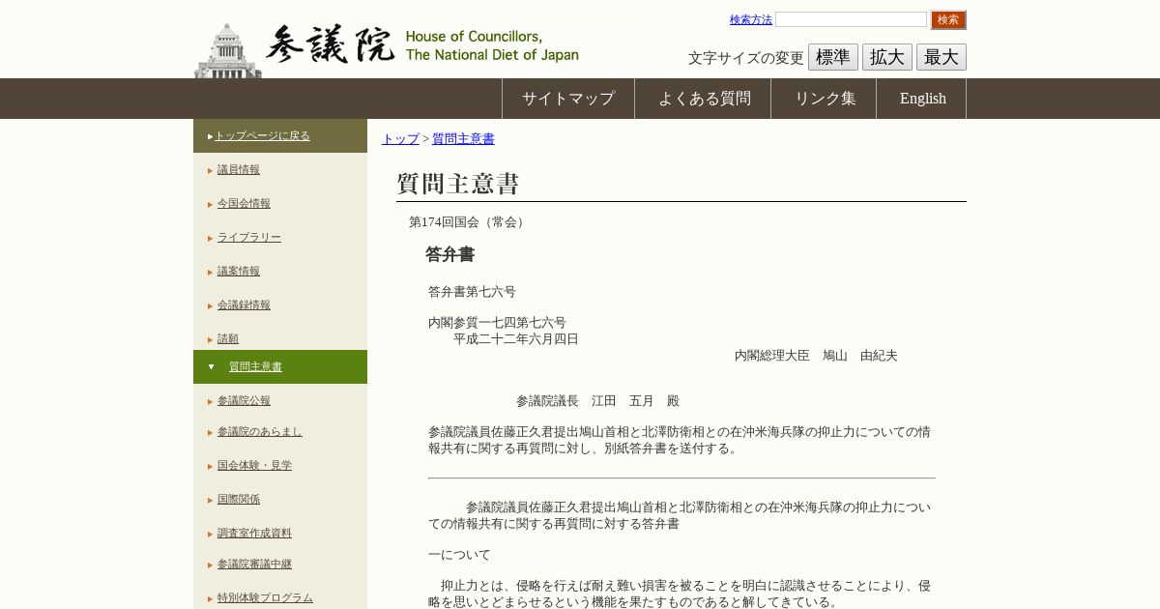Open よくある質問 in the navigation bar
Image resolution: width=1160 pixels, height=609 pixels.
pyautogui.click(x=704, y=99)
